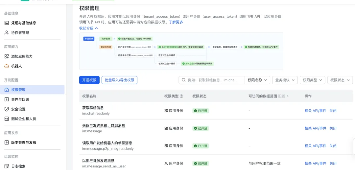Click the 权限类型 help question icon
355x170 pixels.
181,96
